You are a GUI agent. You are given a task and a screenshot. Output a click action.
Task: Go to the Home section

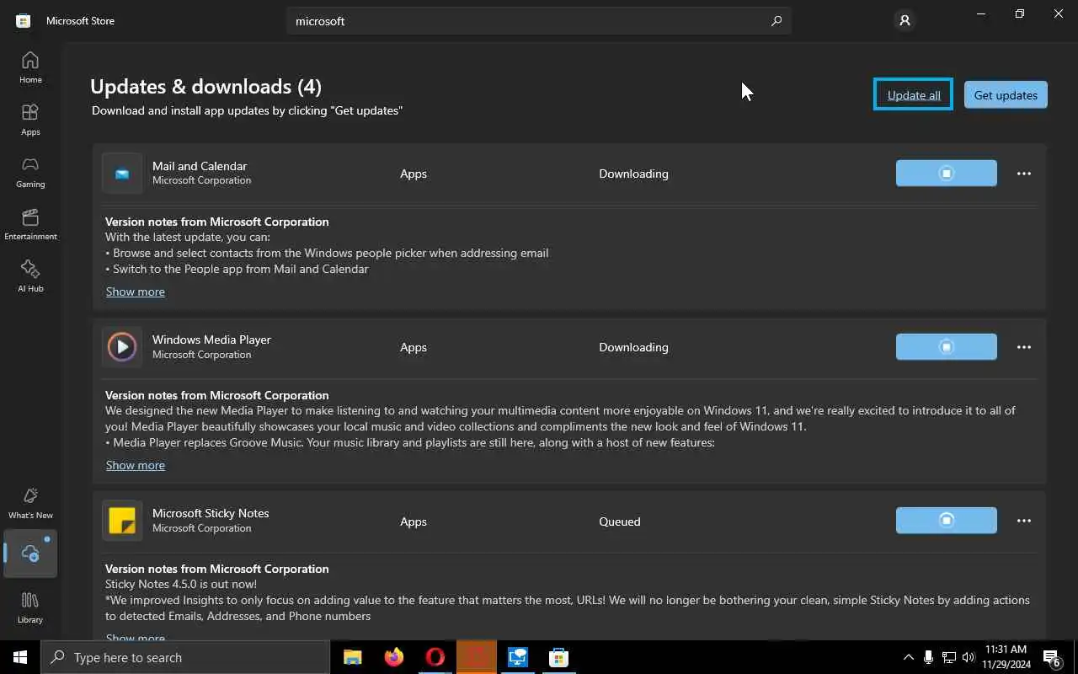pyautogui.click(x=30, y=67)
